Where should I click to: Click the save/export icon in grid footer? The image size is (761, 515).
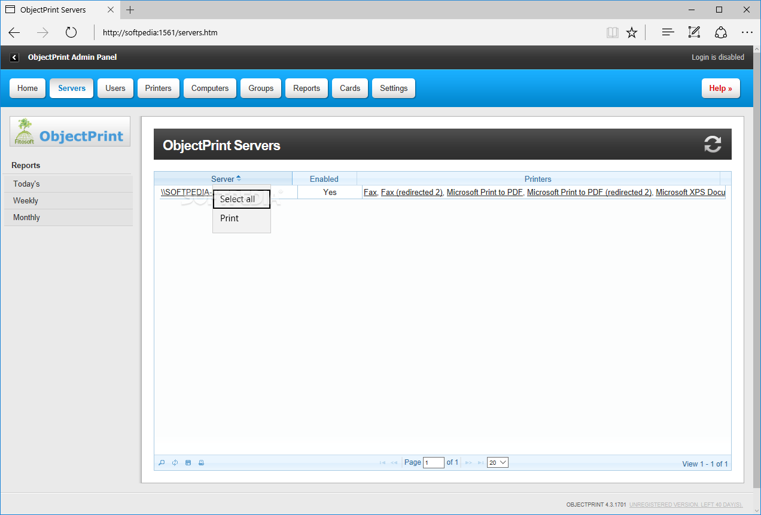[188, 463]
